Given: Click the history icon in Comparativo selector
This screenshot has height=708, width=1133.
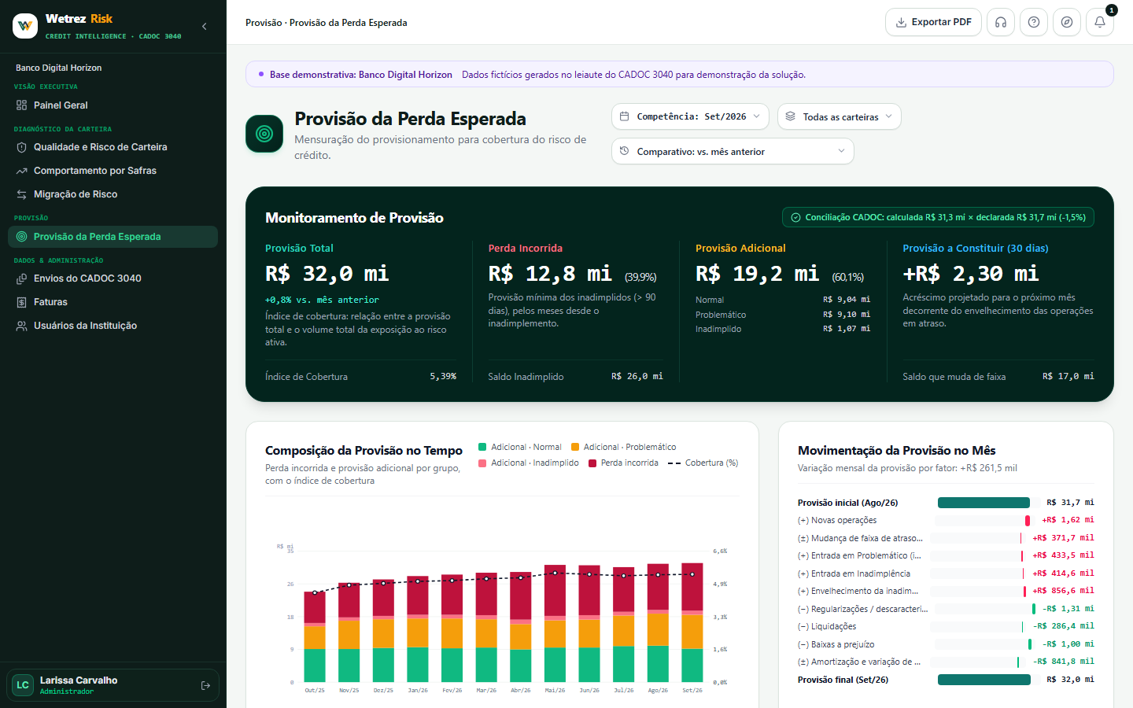Looking at the screenshot, I should click(x=624, y=151).
